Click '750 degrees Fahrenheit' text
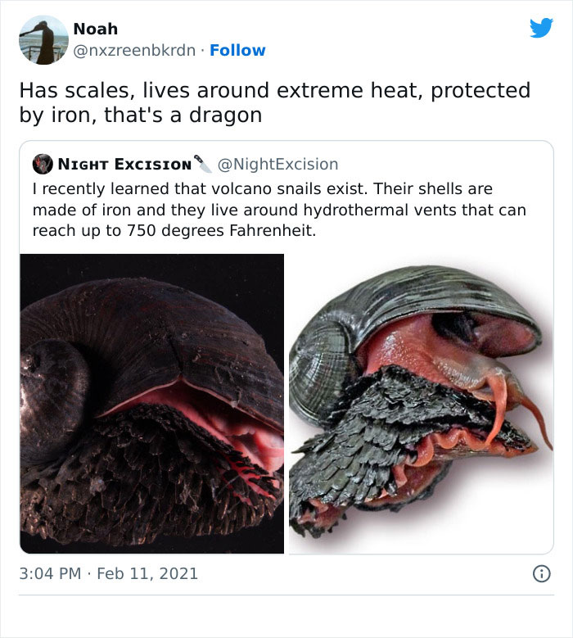 coord(222,231)
